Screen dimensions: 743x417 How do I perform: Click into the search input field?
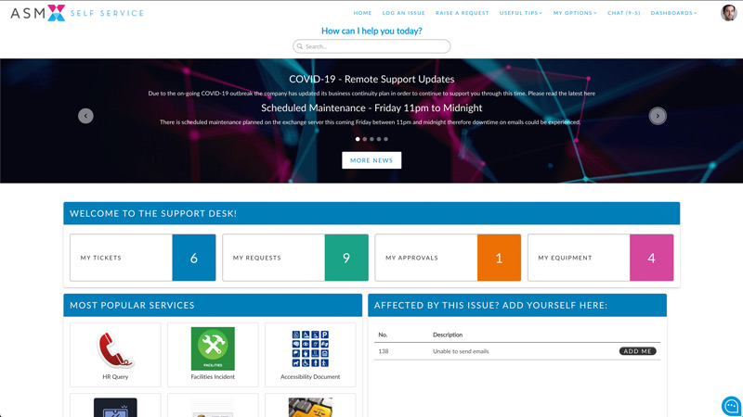pyautogui.click(x=371, y=46)
